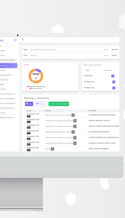Toggle Fuera de servicio legend item
The width and height of the screenshot is (125, 218).
36,89
